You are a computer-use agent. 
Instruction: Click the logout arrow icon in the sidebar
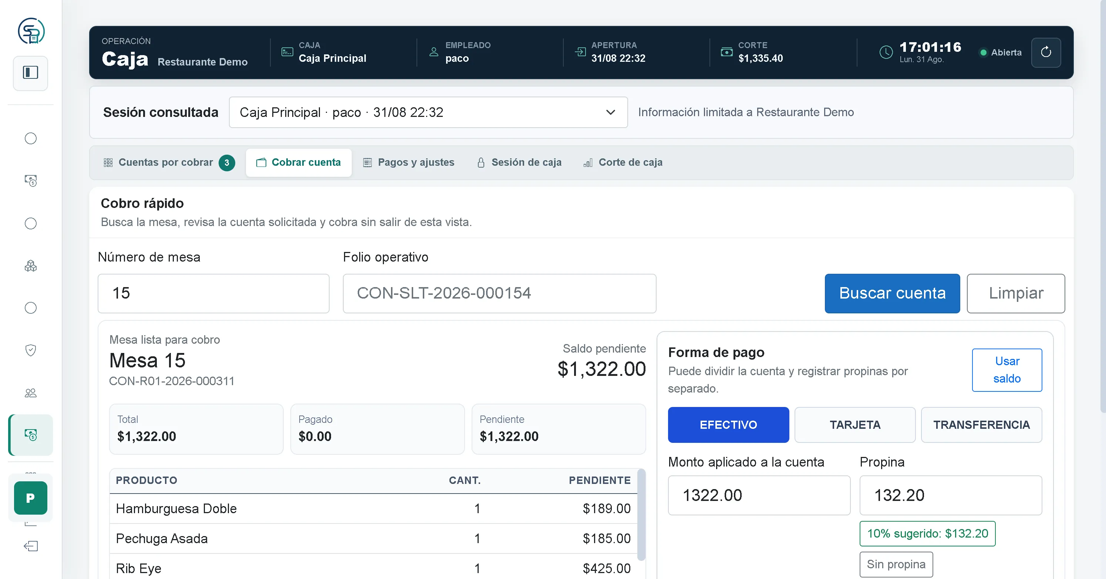[x=30, y=546]
